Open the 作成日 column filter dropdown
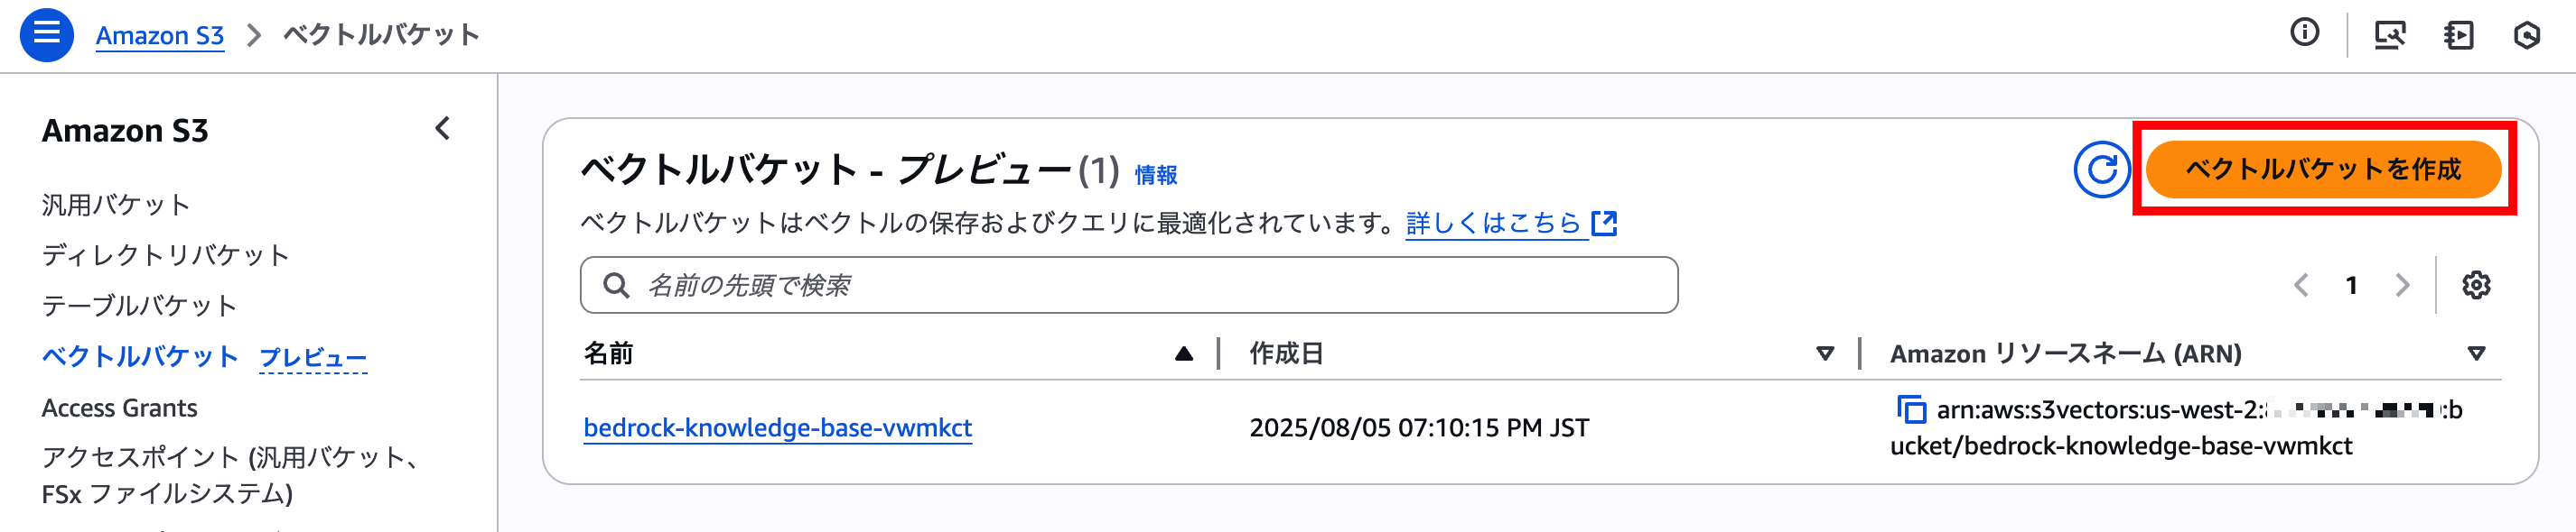 1827,353
